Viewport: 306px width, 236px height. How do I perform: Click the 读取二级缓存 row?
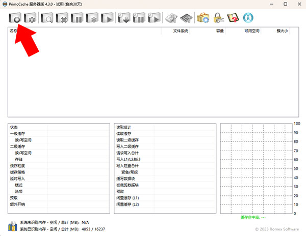(165, 140)
